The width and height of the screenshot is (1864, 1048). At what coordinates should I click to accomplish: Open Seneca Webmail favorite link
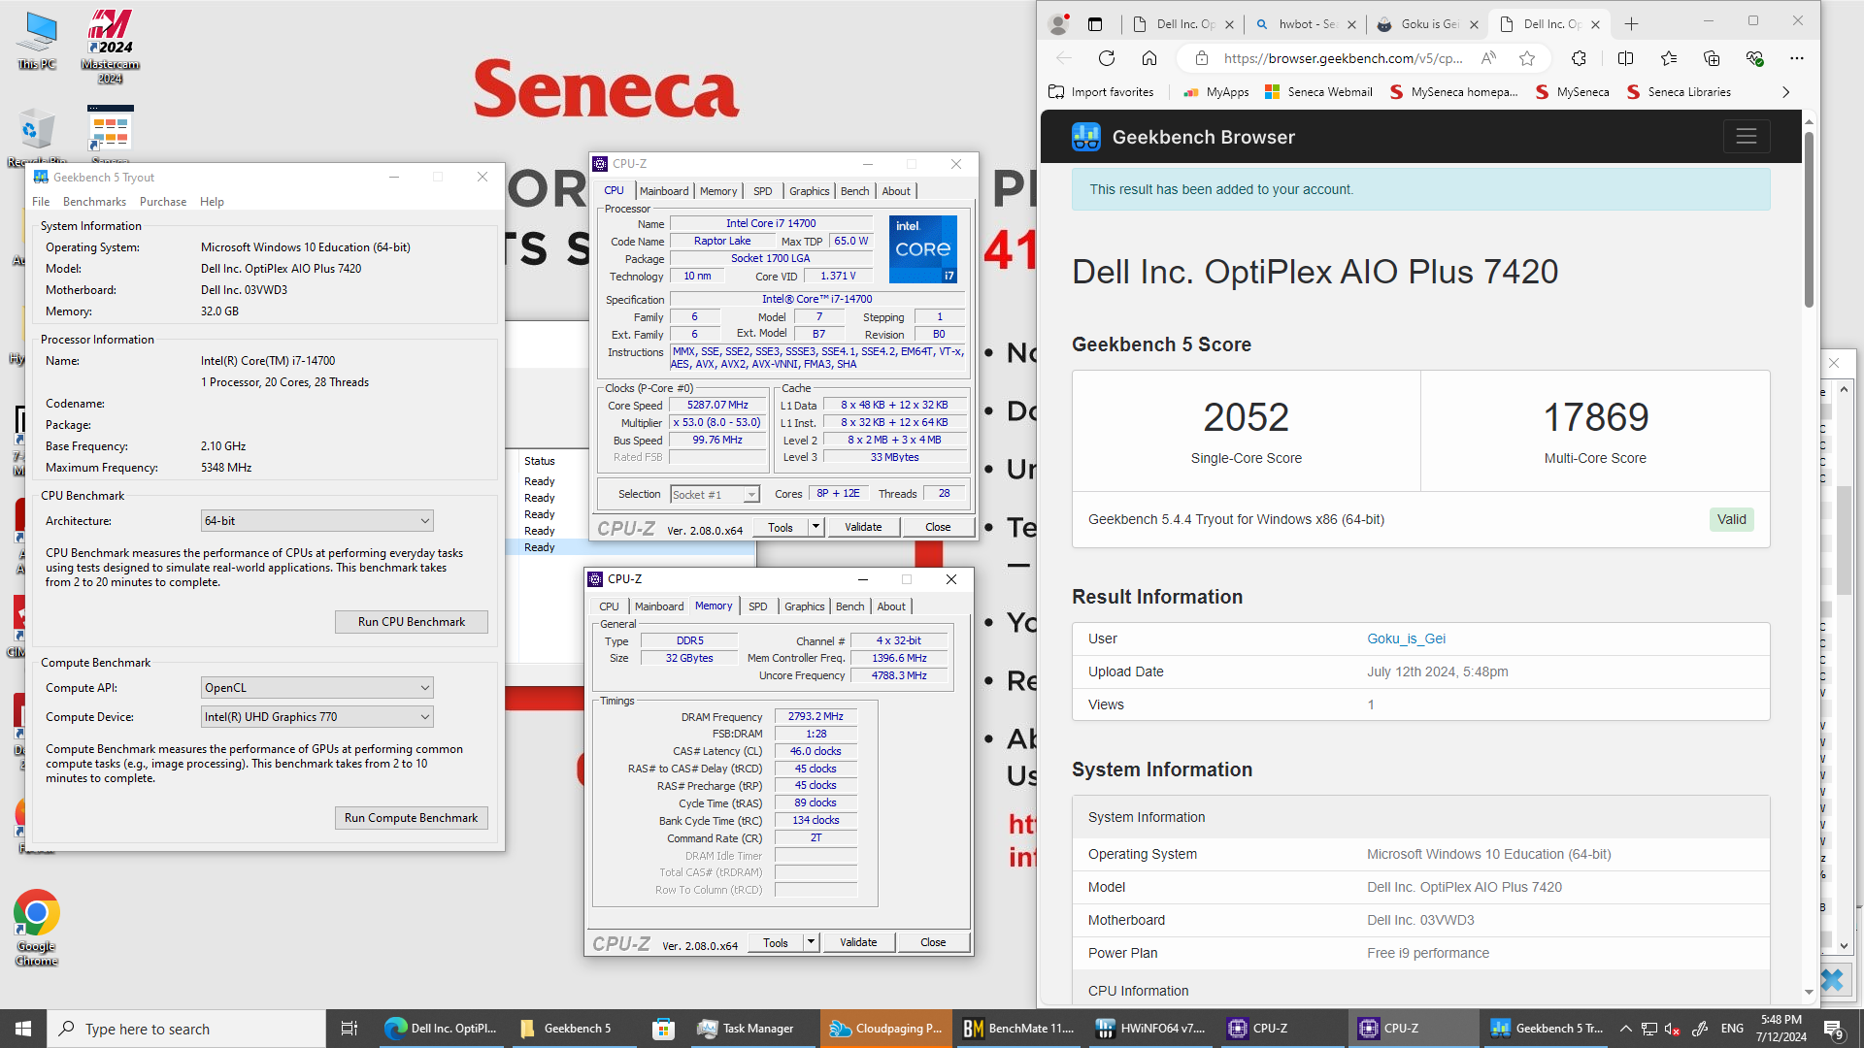pos(1318,92)
